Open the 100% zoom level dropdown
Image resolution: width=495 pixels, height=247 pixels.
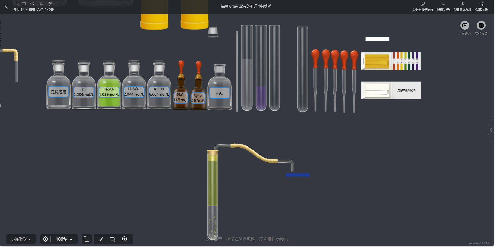point(64,239)
